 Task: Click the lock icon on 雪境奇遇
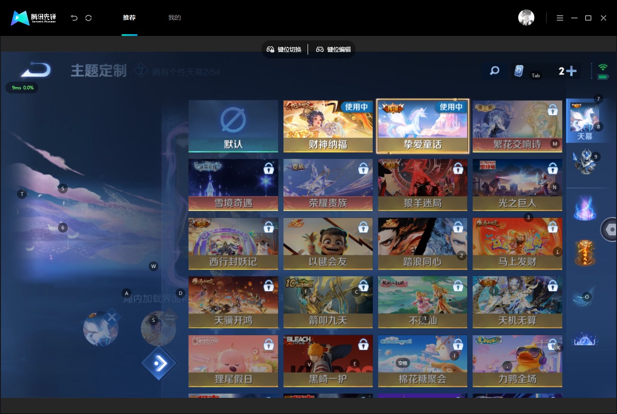(269, 168)
